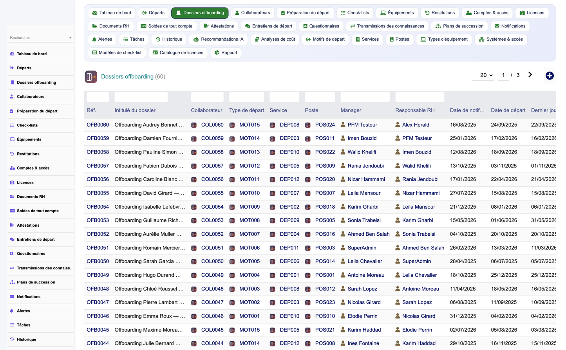566x350 pixels.
Task: Click motif icon beside MOT014 in OFB0059 row
Action: [x=232, y=139]
